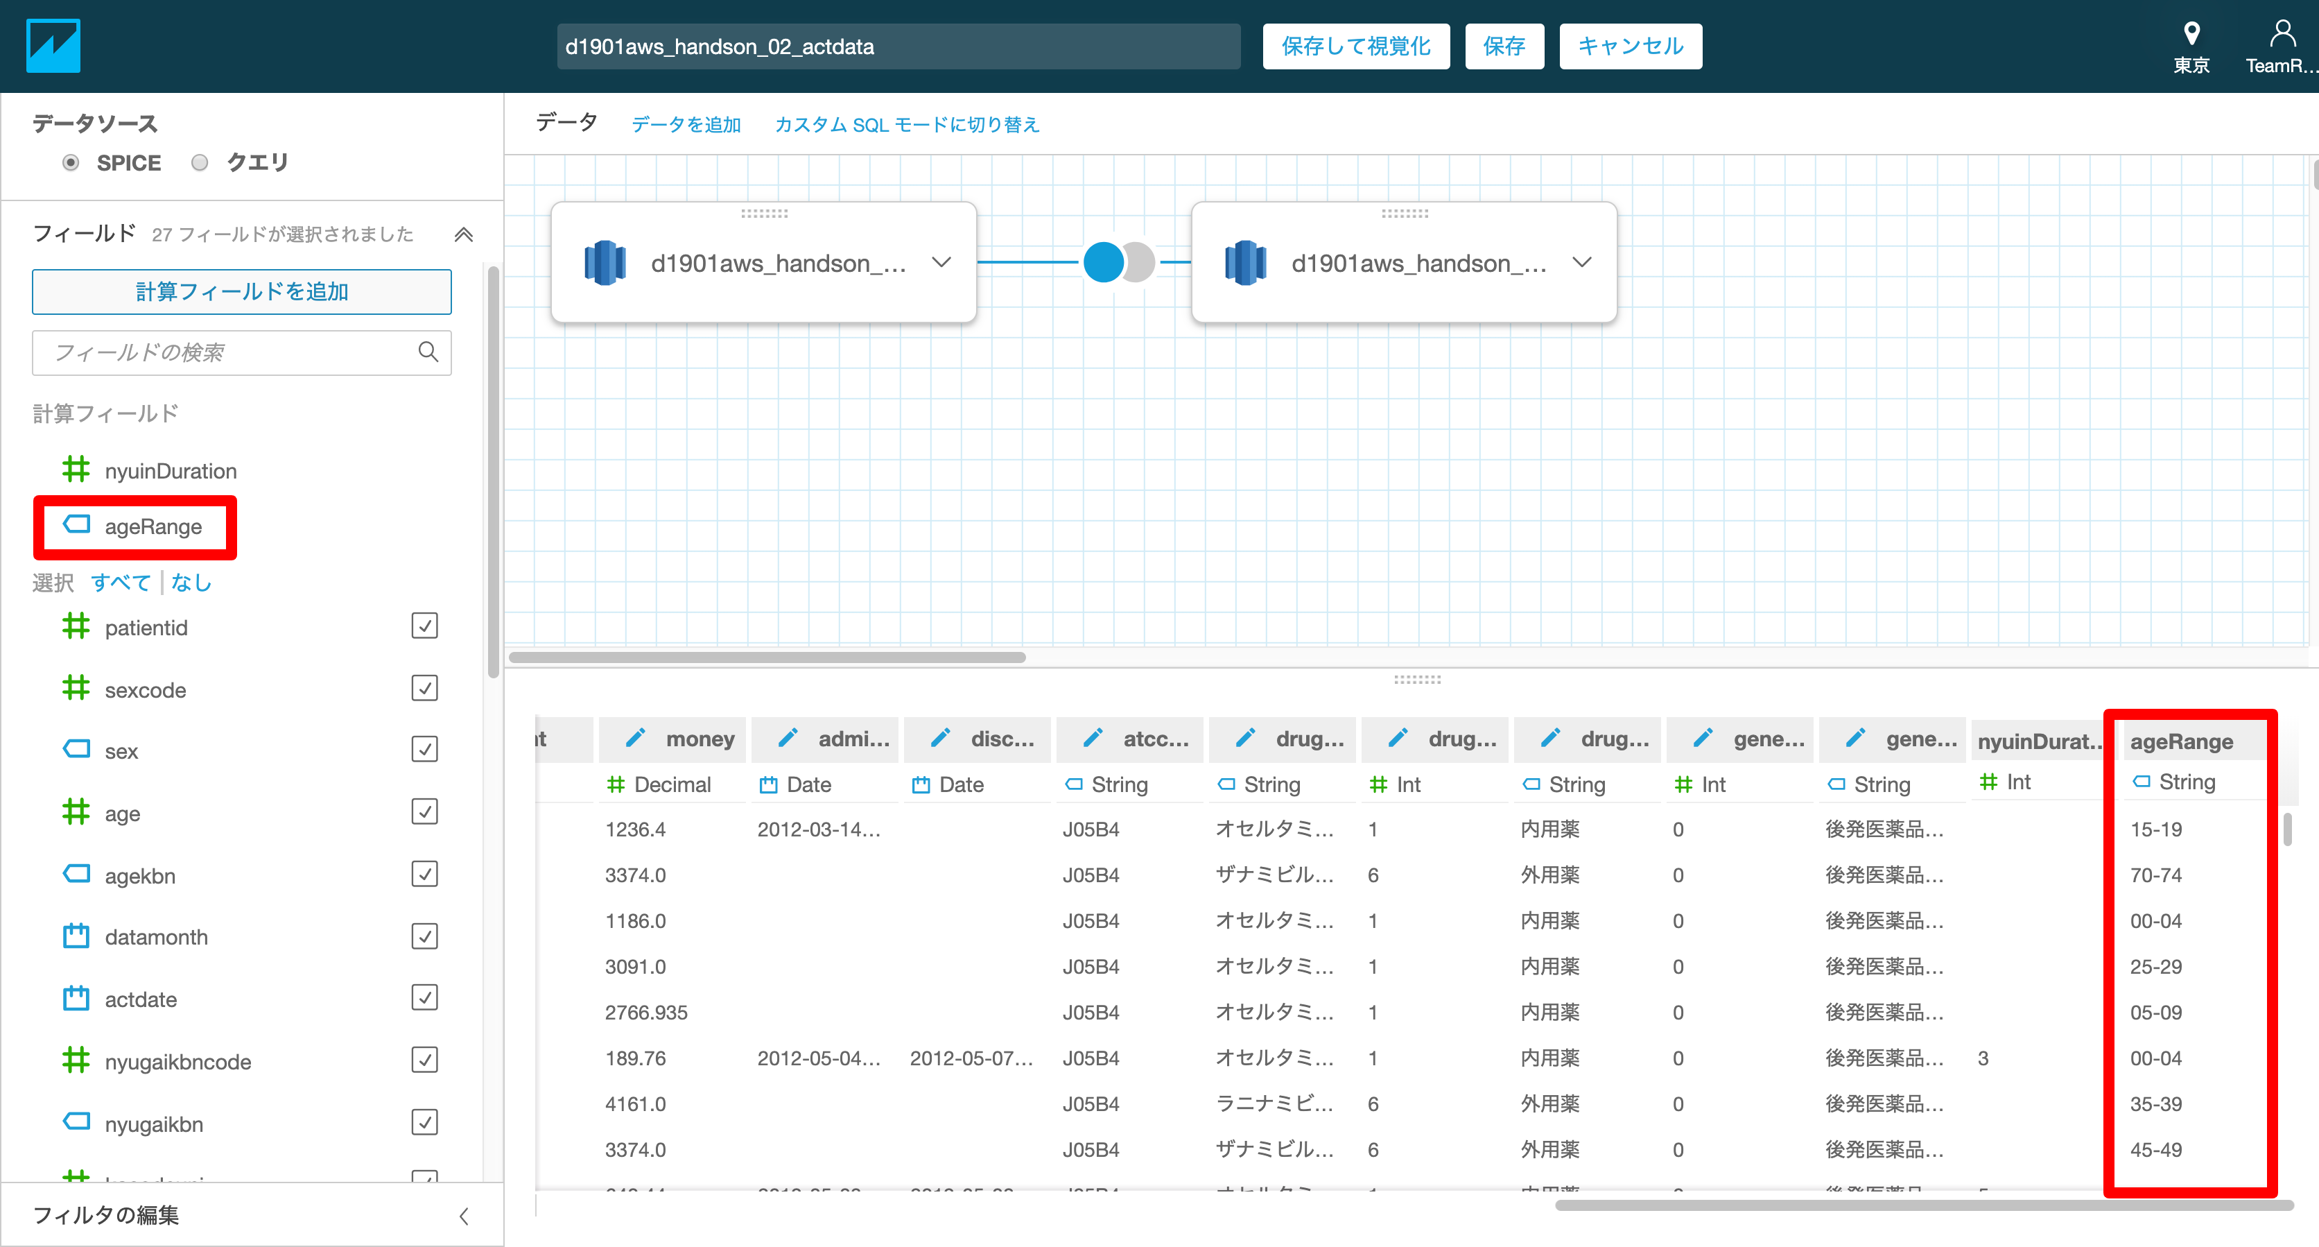The width and height of the screenshot is (2319, 1247).
Task: Collapse the フィールド section chevron
Action: click(x=464, y=235)
